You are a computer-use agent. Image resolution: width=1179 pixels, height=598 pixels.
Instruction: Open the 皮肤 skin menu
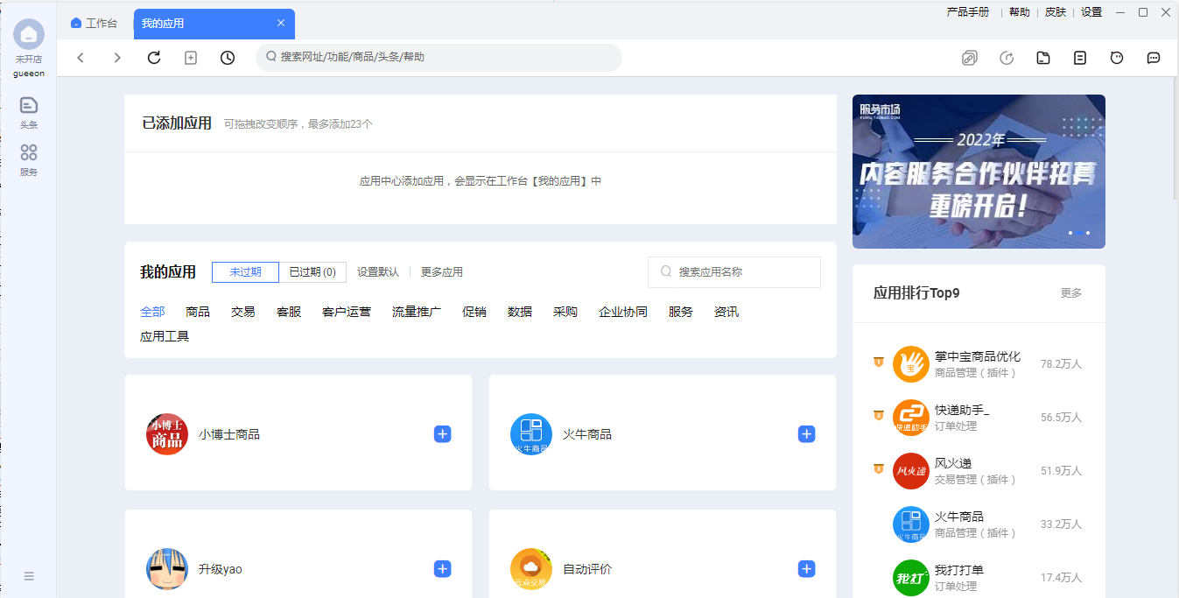coord(1056,12)
